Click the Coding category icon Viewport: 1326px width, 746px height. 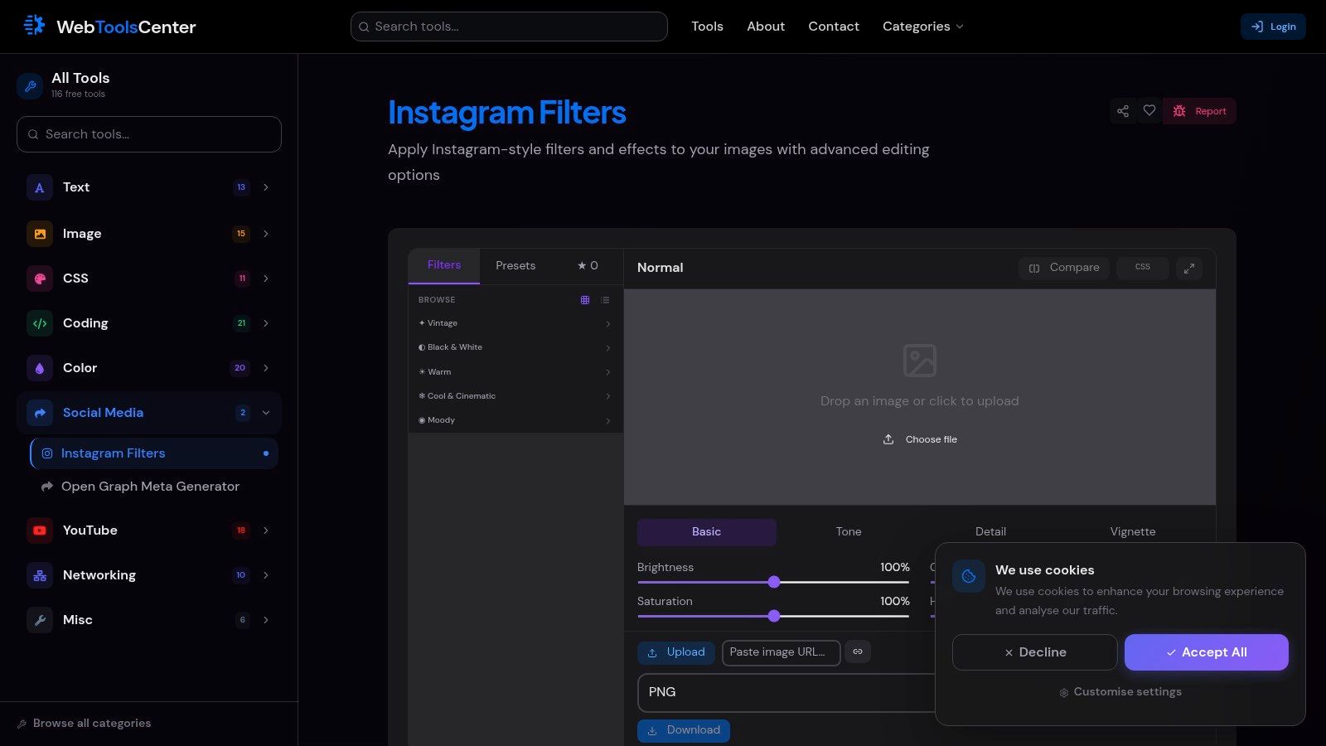[x=40, y=323]
